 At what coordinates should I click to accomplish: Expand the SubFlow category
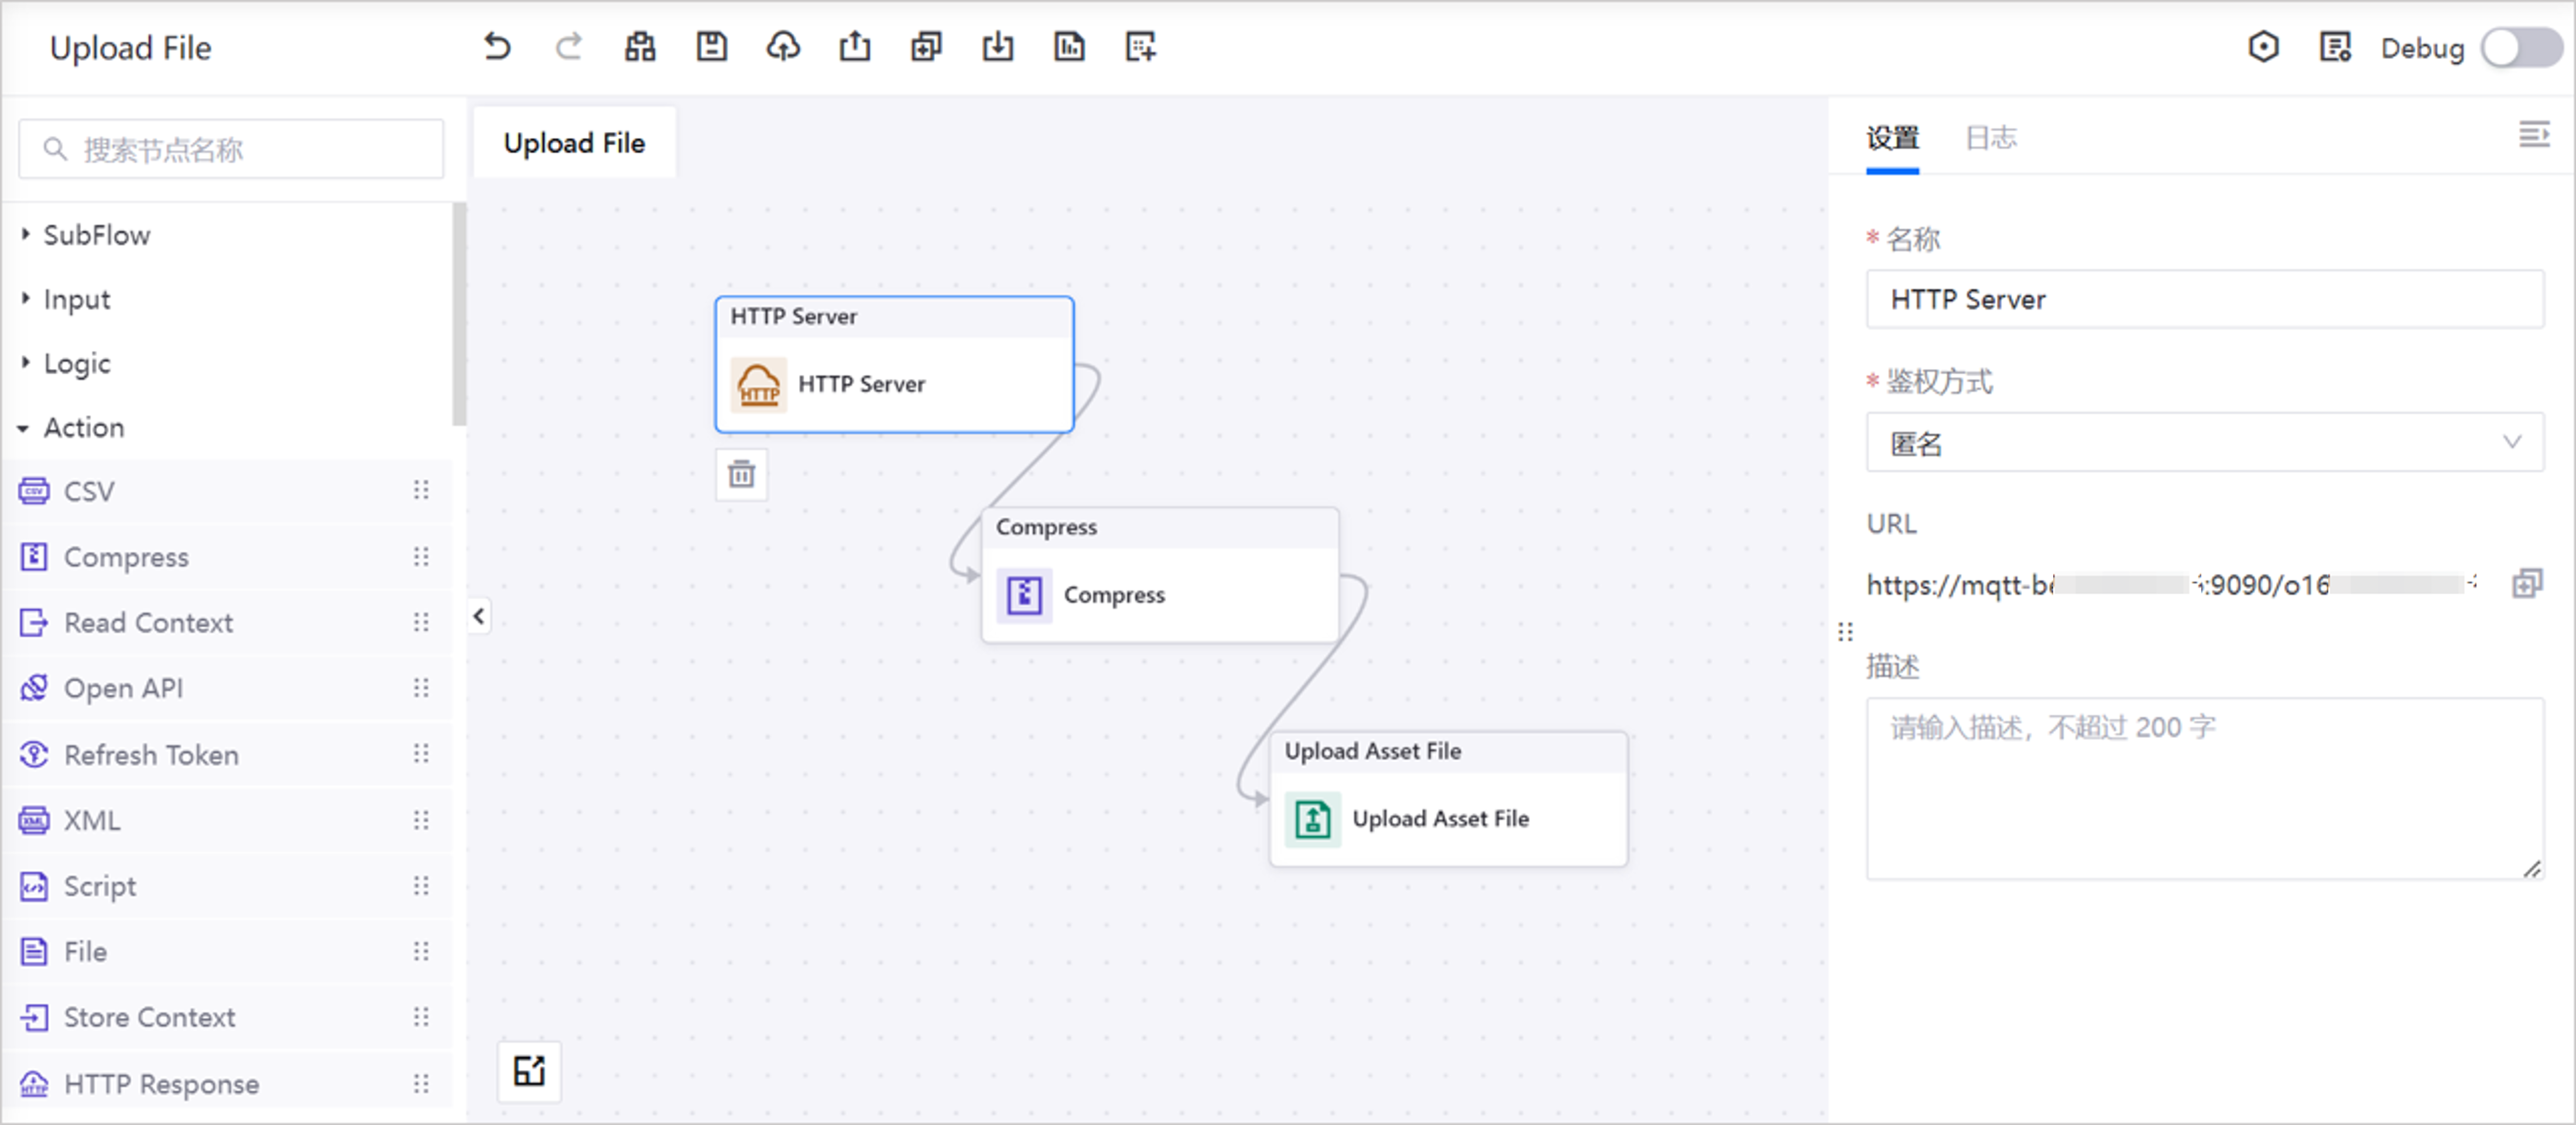[x=97, y=235]
